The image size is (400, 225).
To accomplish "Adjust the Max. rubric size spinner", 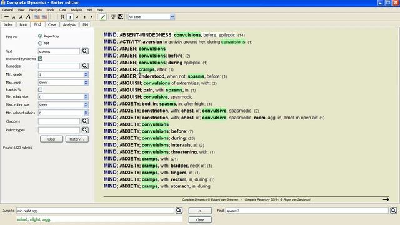I will (86, 105).
